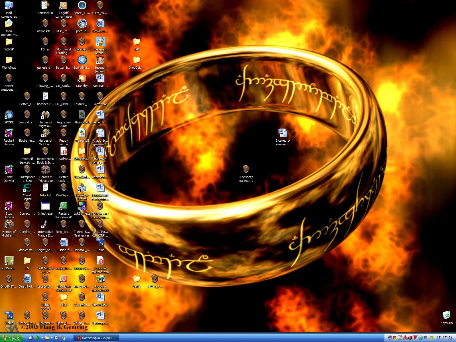The image size is (456, 342).
Task: Click the 15:17:51 system clock
Action: 444,338
